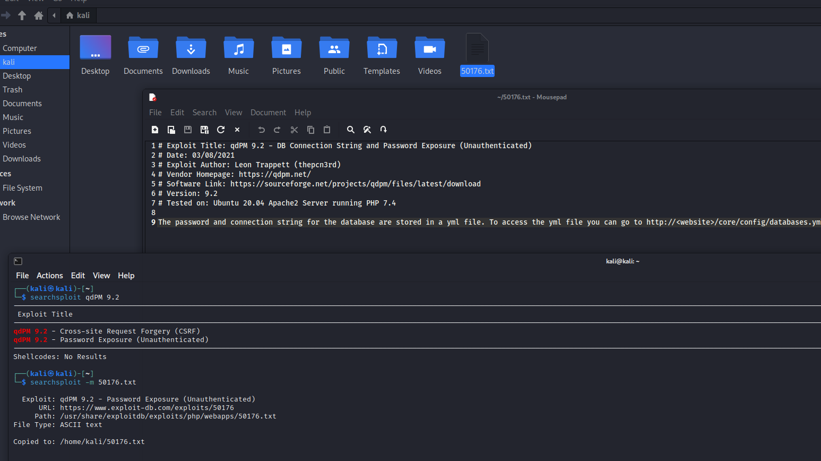821x461 pixels.
Task: Select the 50176.txt file icon
Action: coord(477,48)
